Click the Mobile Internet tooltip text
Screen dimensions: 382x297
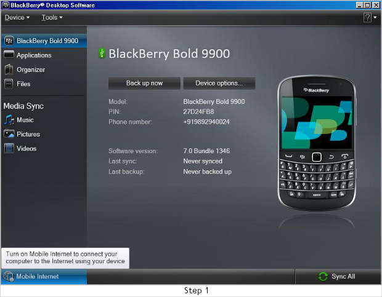pyautogui.click(x=65, y=258)
